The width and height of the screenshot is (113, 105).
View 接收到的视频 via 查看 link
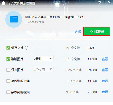point(105,92)
